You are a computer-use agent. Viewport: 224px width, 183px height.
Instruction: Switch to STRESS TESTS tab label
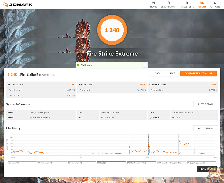click(187, 7)
